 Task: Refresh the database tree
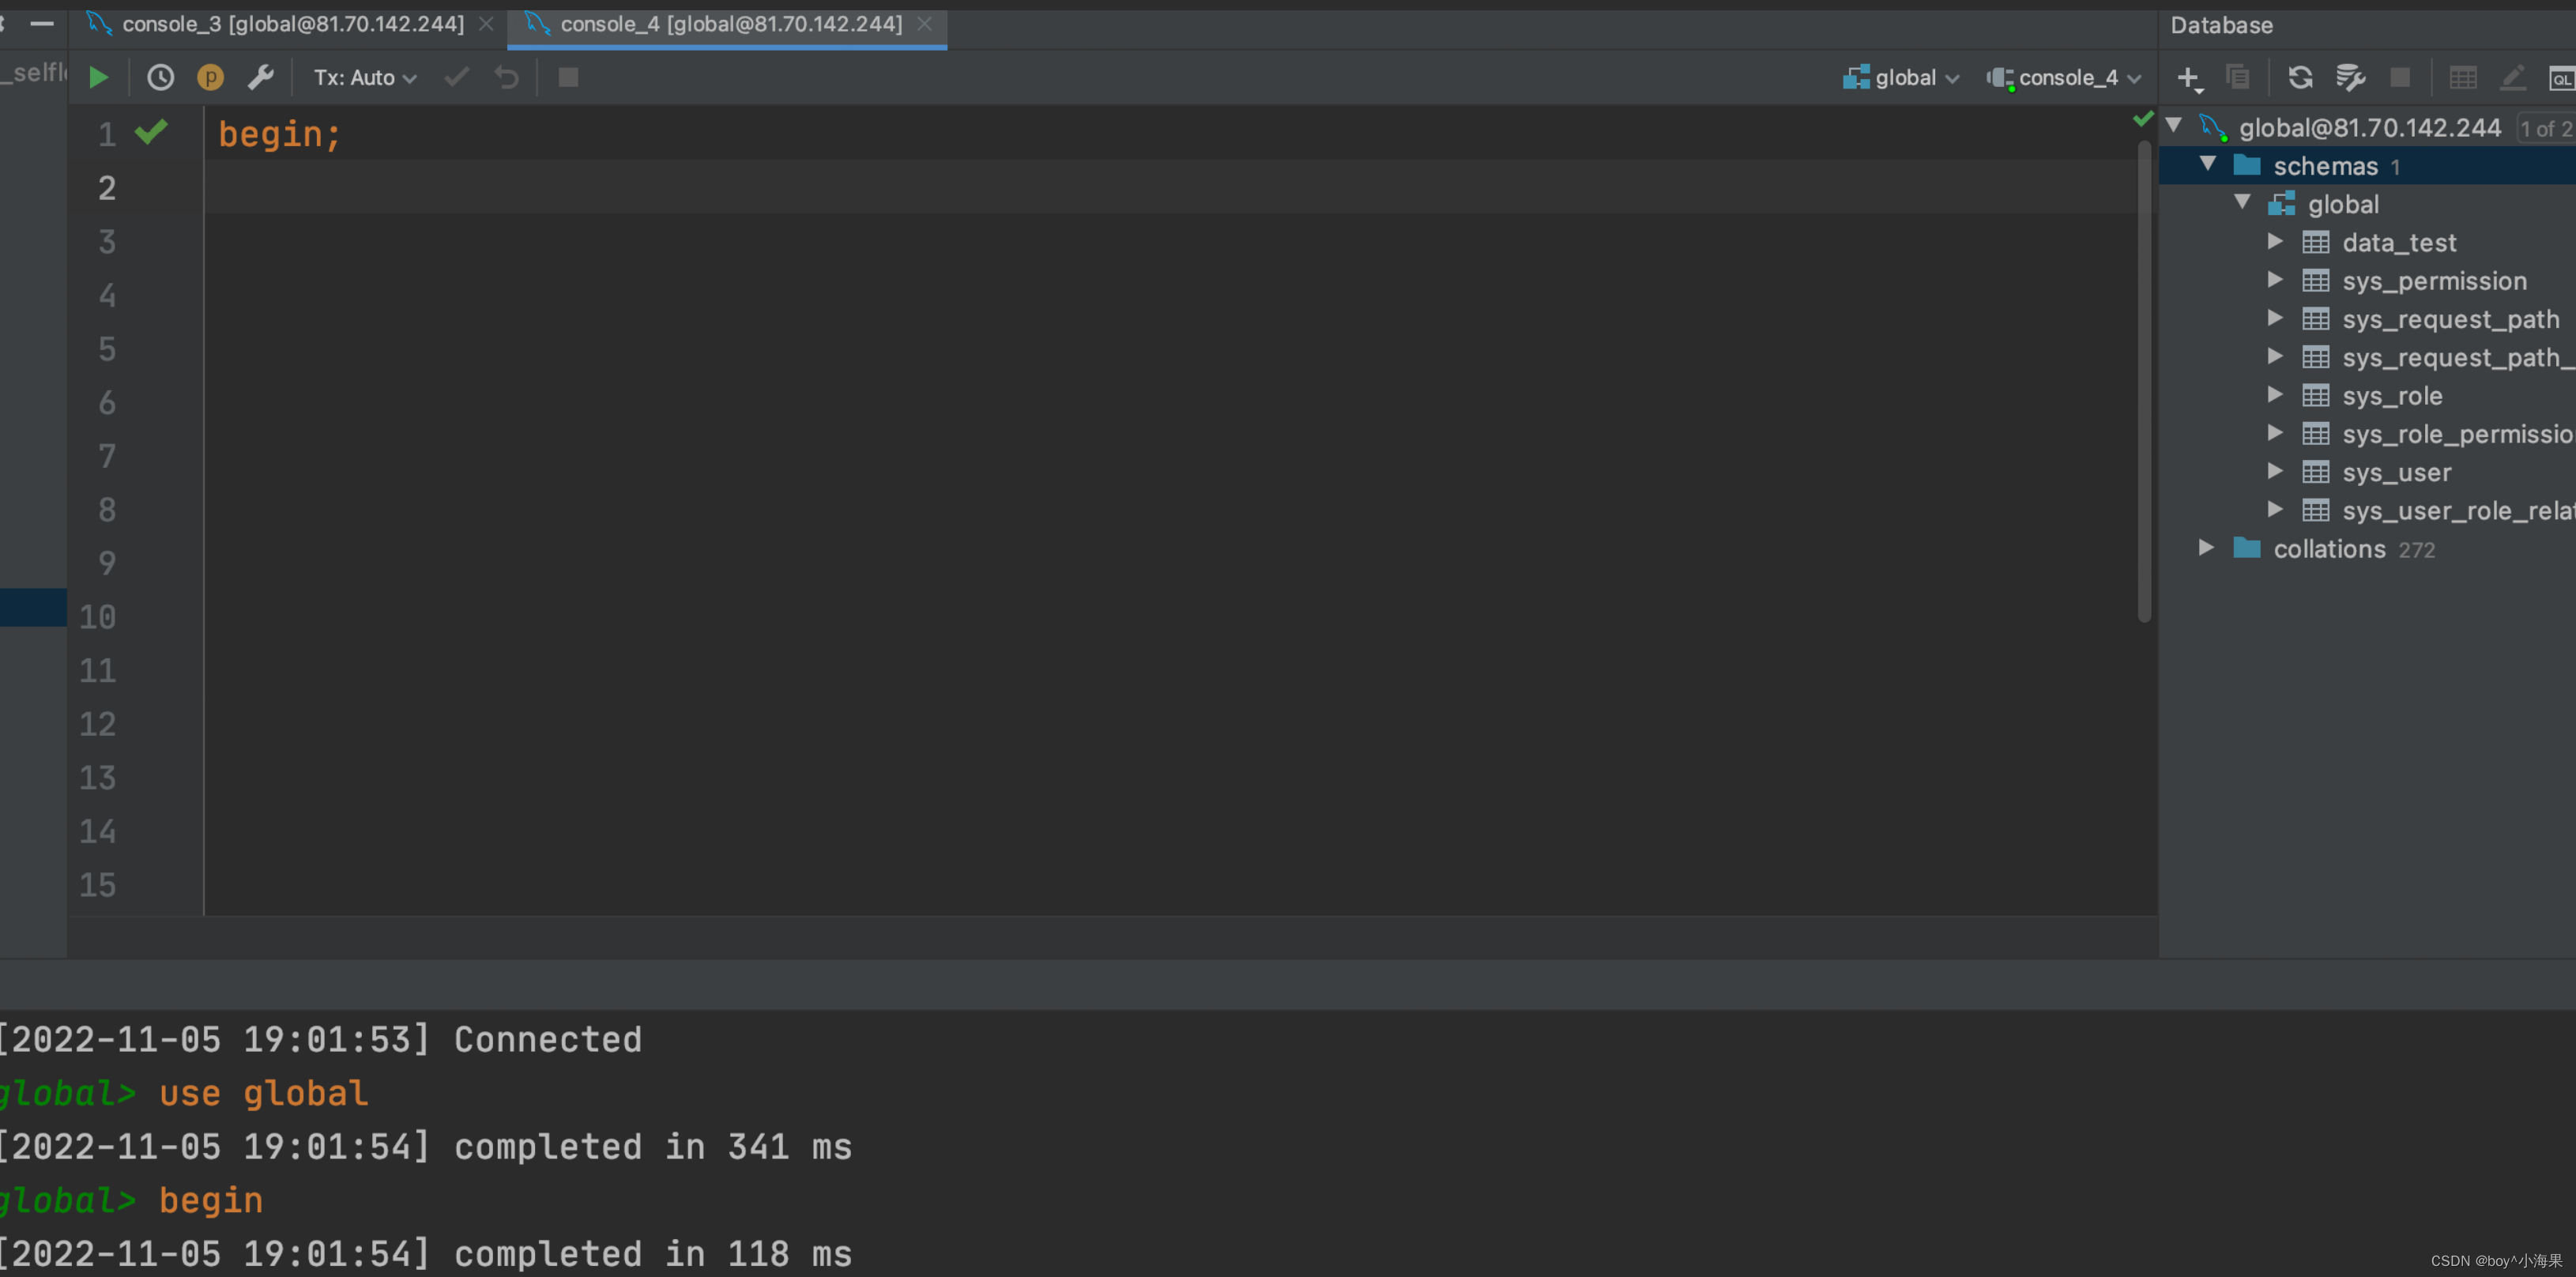pos(2300,77)
